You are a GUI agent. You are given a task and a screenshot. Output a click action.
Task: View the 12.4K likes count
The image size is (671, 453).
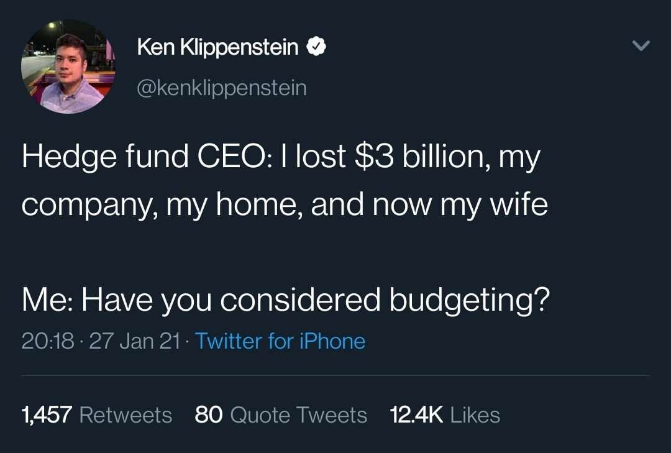point(416,415)
